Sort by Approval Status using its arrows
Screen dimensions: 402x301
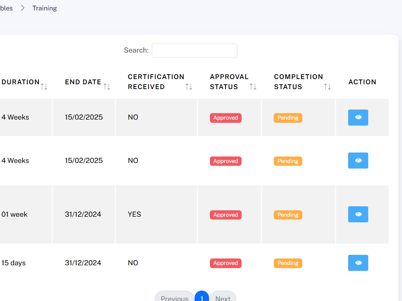(x=253, y=87)
